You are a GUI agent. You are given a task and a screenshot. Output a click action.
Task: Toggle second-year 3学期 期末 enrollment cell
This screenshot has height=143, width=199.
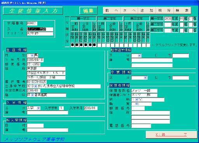click(x=121, y=45)
